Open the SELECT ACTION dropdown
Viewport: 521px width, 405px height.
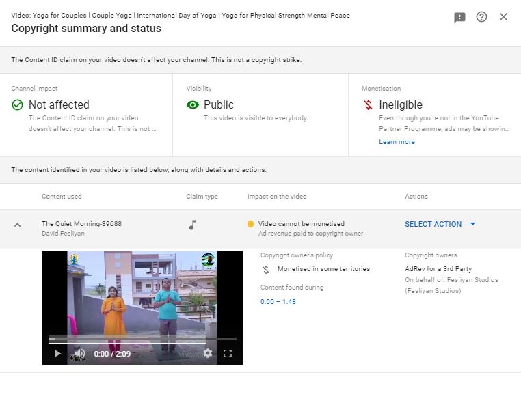[x=440, y=224]
